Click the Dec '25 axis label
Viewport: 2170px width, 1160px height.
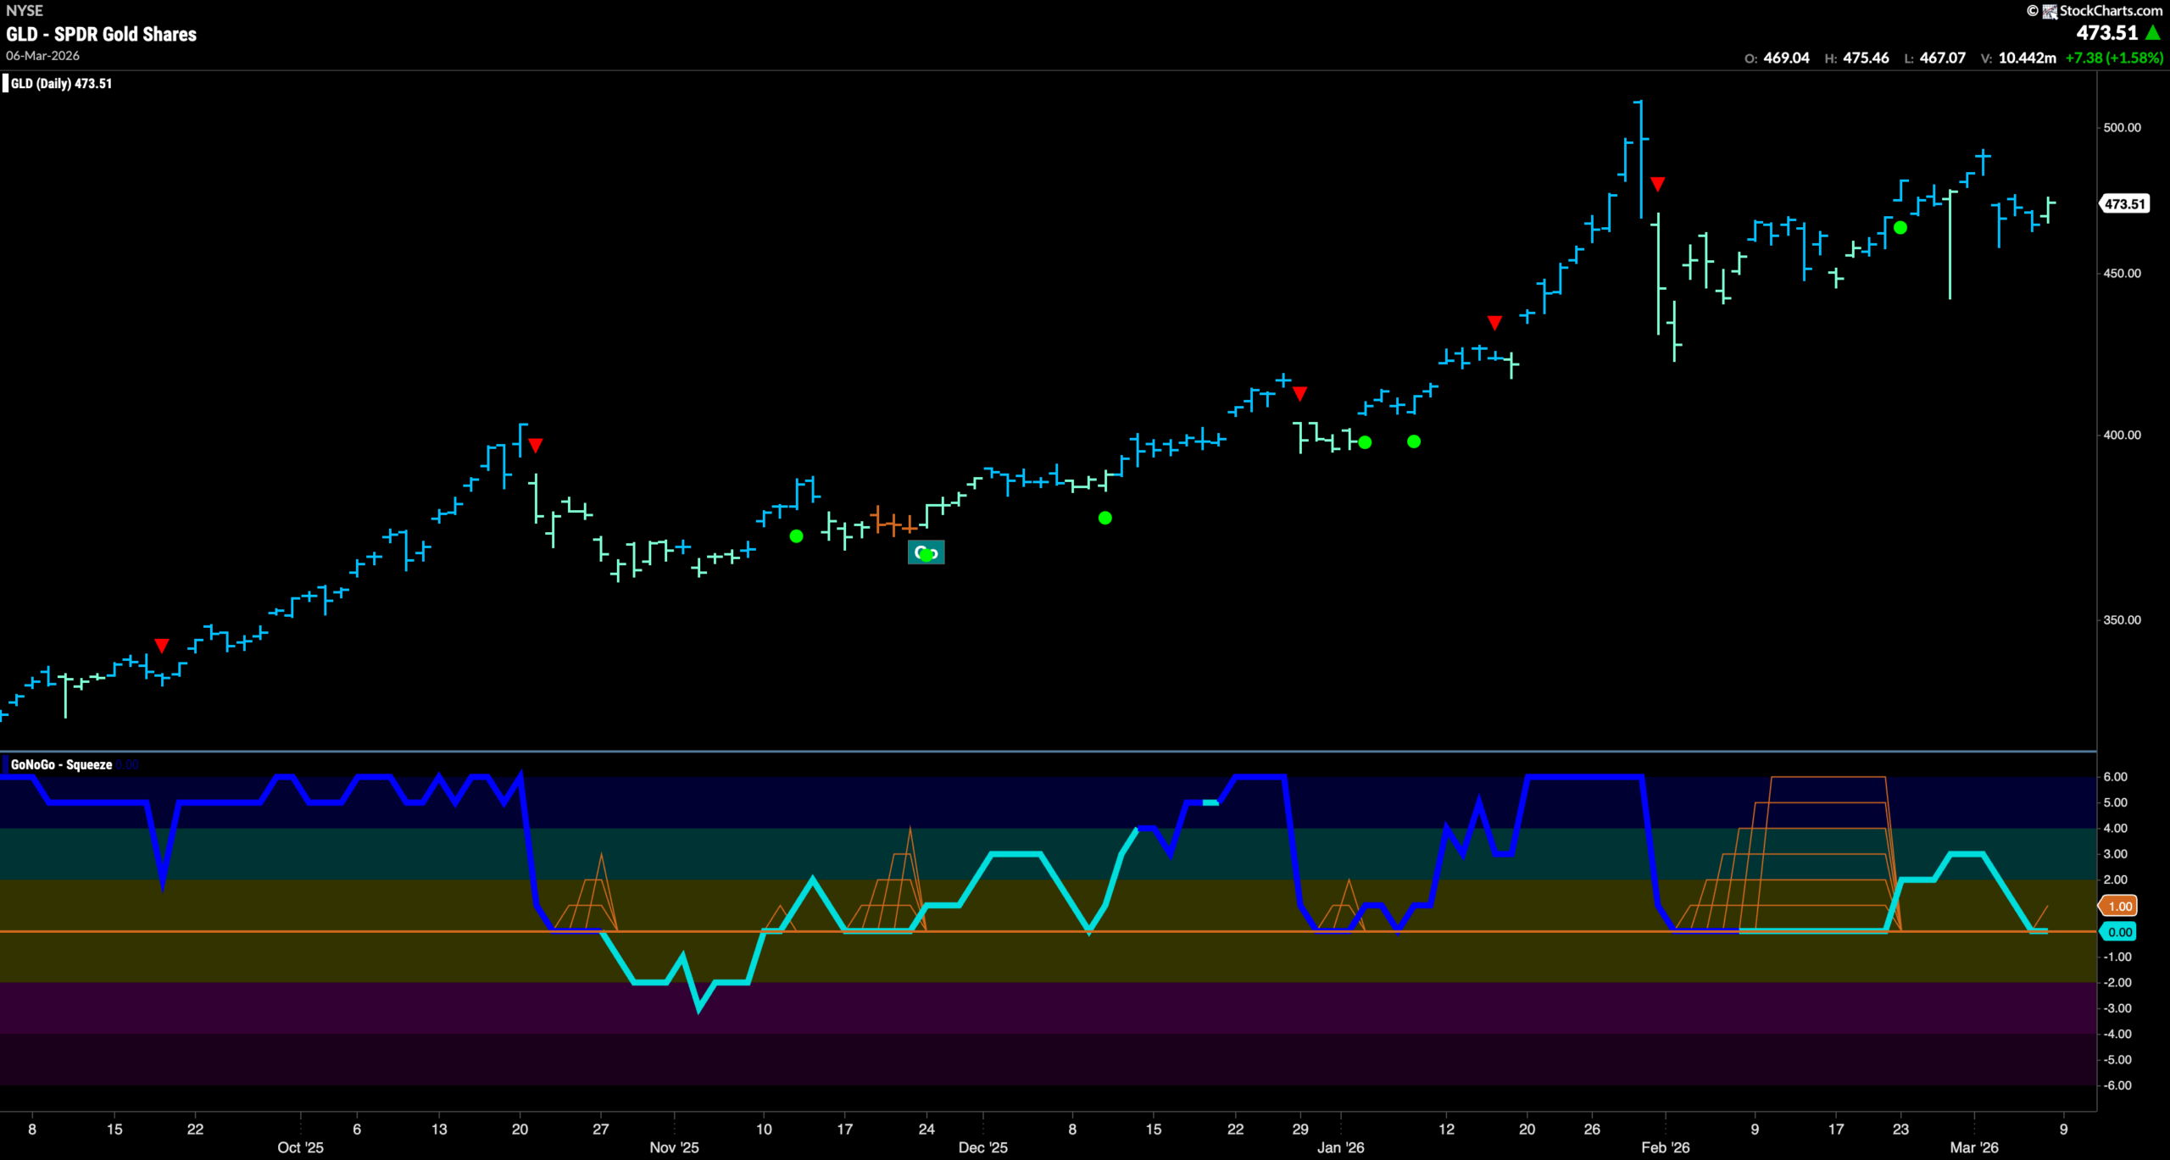(x=983, y=1147)
